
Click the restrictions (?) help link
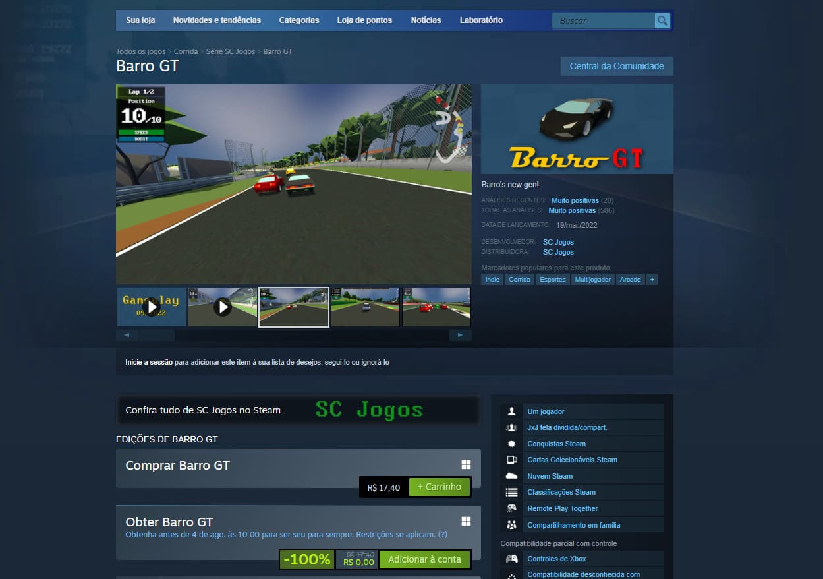point(443,534)
